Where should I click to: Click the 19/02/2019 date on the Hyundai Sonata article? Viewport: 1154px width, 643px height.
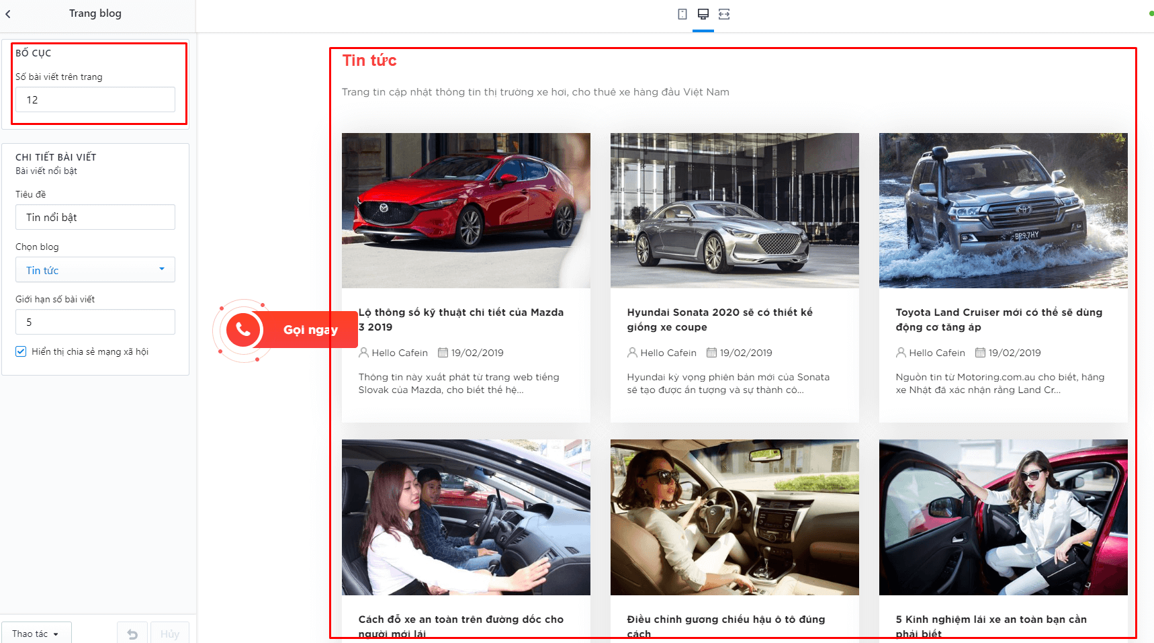(746, 353)
